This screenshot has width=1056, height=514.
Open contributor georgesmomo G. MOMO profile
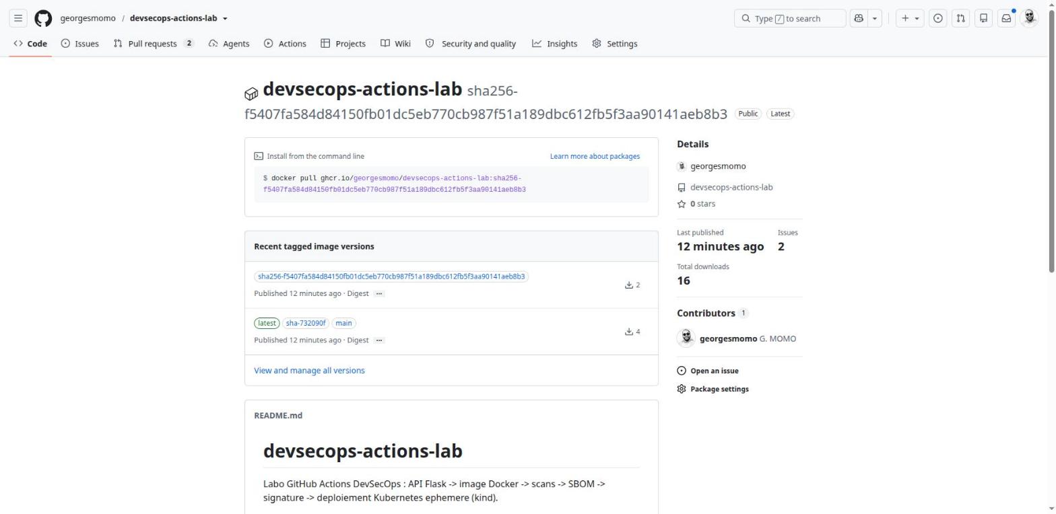[748, 338]
